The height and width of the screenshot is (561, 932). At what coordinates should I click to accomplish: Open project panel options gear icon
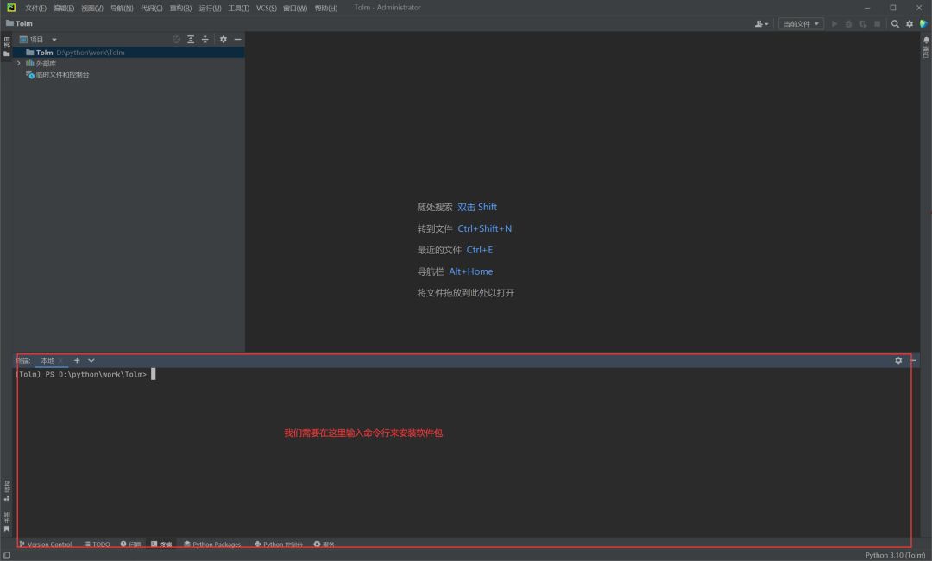pos(224,40)
